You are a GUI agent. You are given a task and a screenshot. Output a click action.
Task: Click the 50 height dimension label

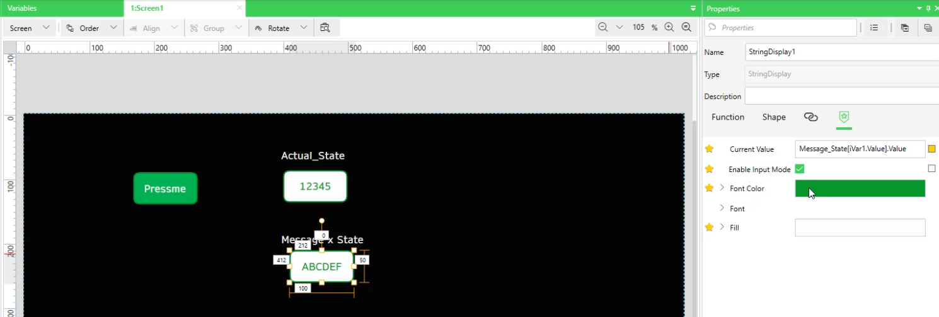click(362, 260)
